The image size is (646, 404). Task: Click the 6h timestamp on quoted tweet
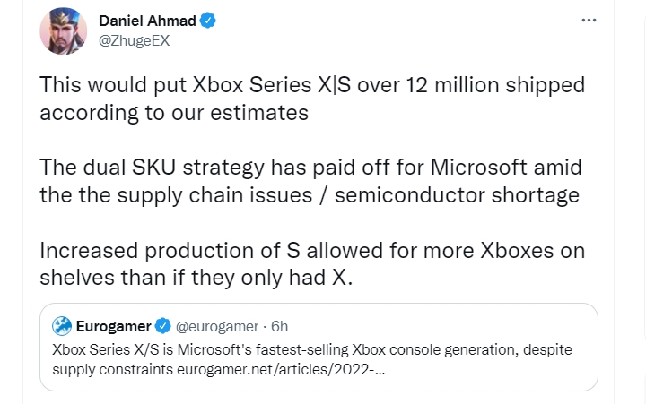(278, 326)
